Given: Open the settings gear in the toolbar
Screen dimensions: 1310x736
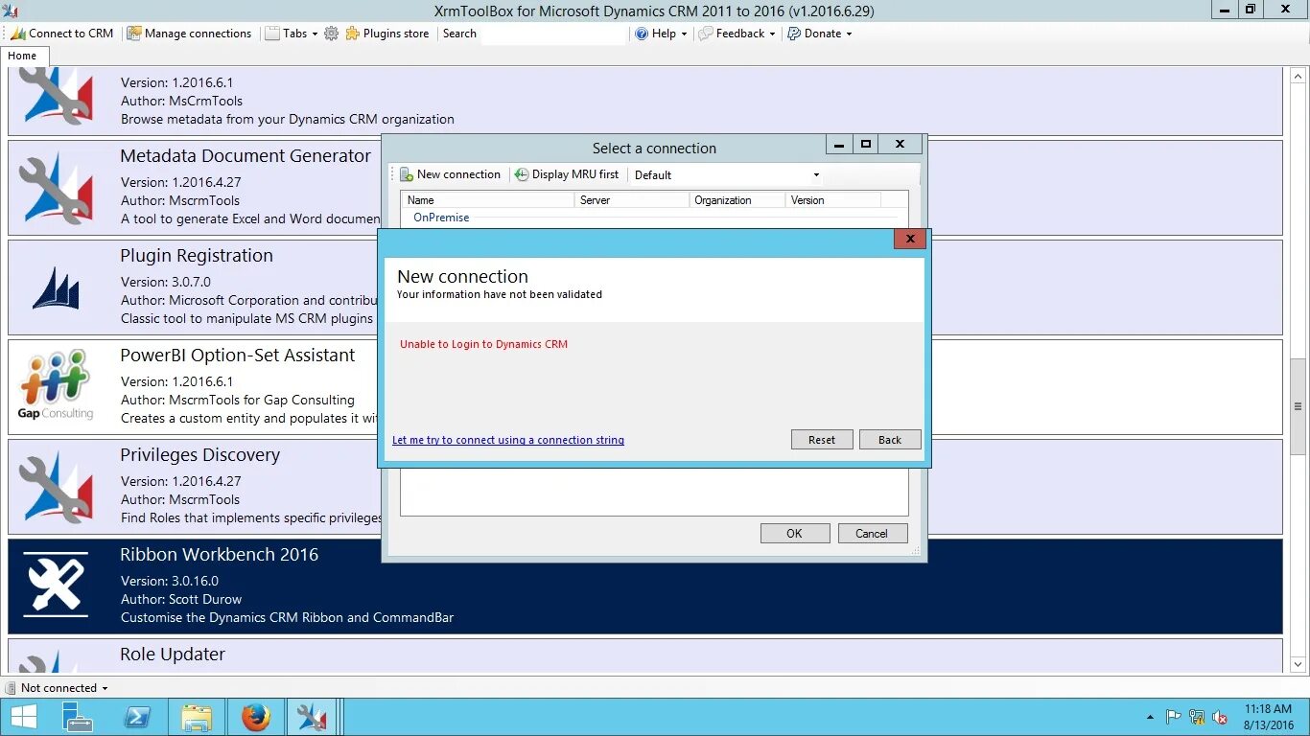Looking at the screenshot, I should pos(331,33).
